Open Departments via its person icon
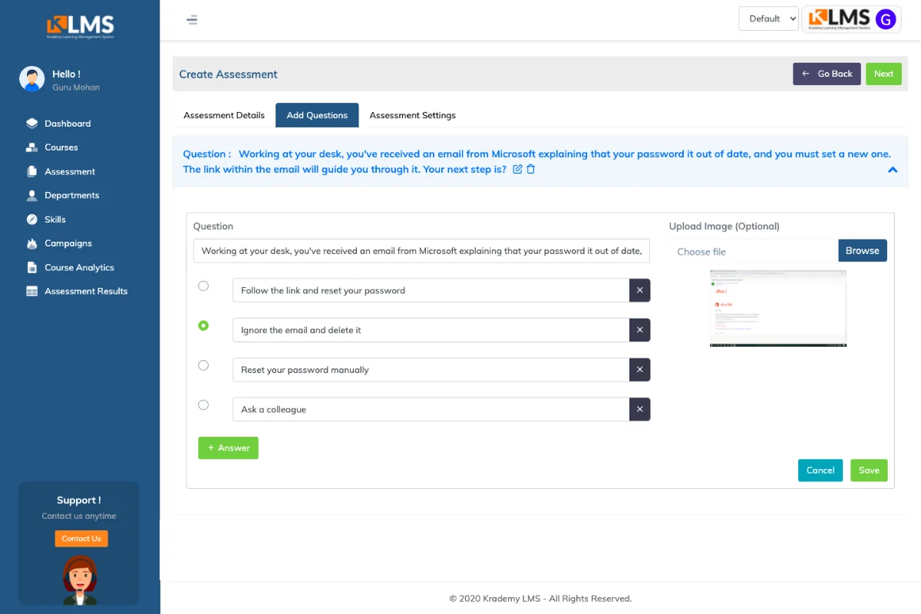This screenshot has height=614, width=921. click(x=31, y=196)
